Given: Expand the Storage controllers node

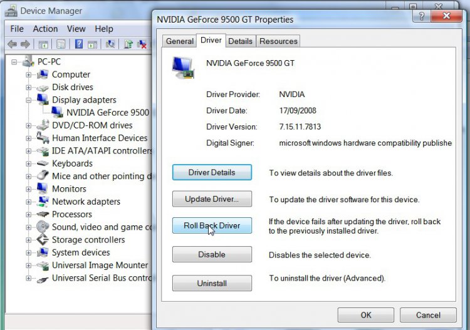Looking at the screenshot, I should tap(28, 240).
